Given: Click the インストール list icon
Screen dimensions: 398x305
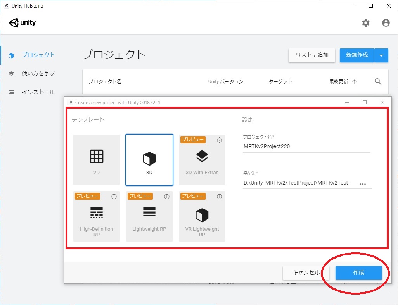Looking at the screenshot, I should click(11, 92).
